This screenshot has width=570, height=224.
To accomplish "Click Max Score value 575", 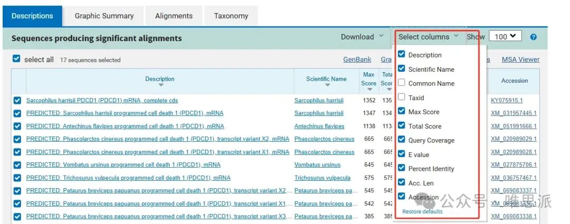I will [369, 178].
